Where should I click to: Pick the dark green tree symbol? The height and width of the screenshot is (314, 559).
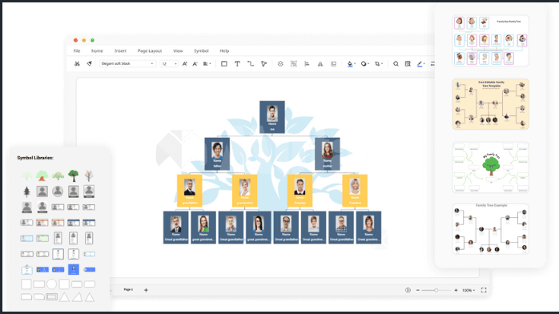tap(74, 175)
